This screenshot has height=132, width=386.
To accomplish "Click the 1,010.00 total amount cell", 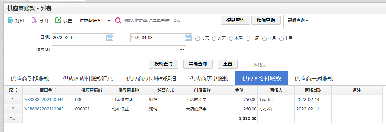I will (x=239, y=119).
